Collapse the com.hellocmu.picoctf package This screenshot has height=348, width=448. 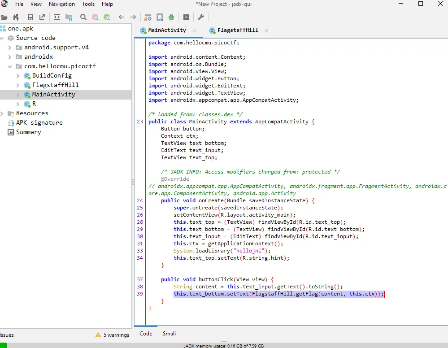(x=10, y=66)
